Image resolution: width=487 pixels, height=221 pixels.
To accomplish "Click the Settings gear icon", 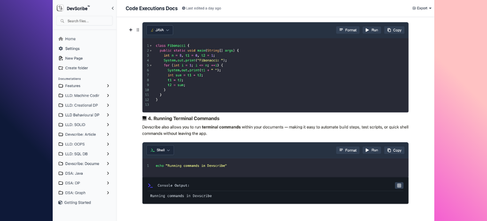I will (61, 48).
